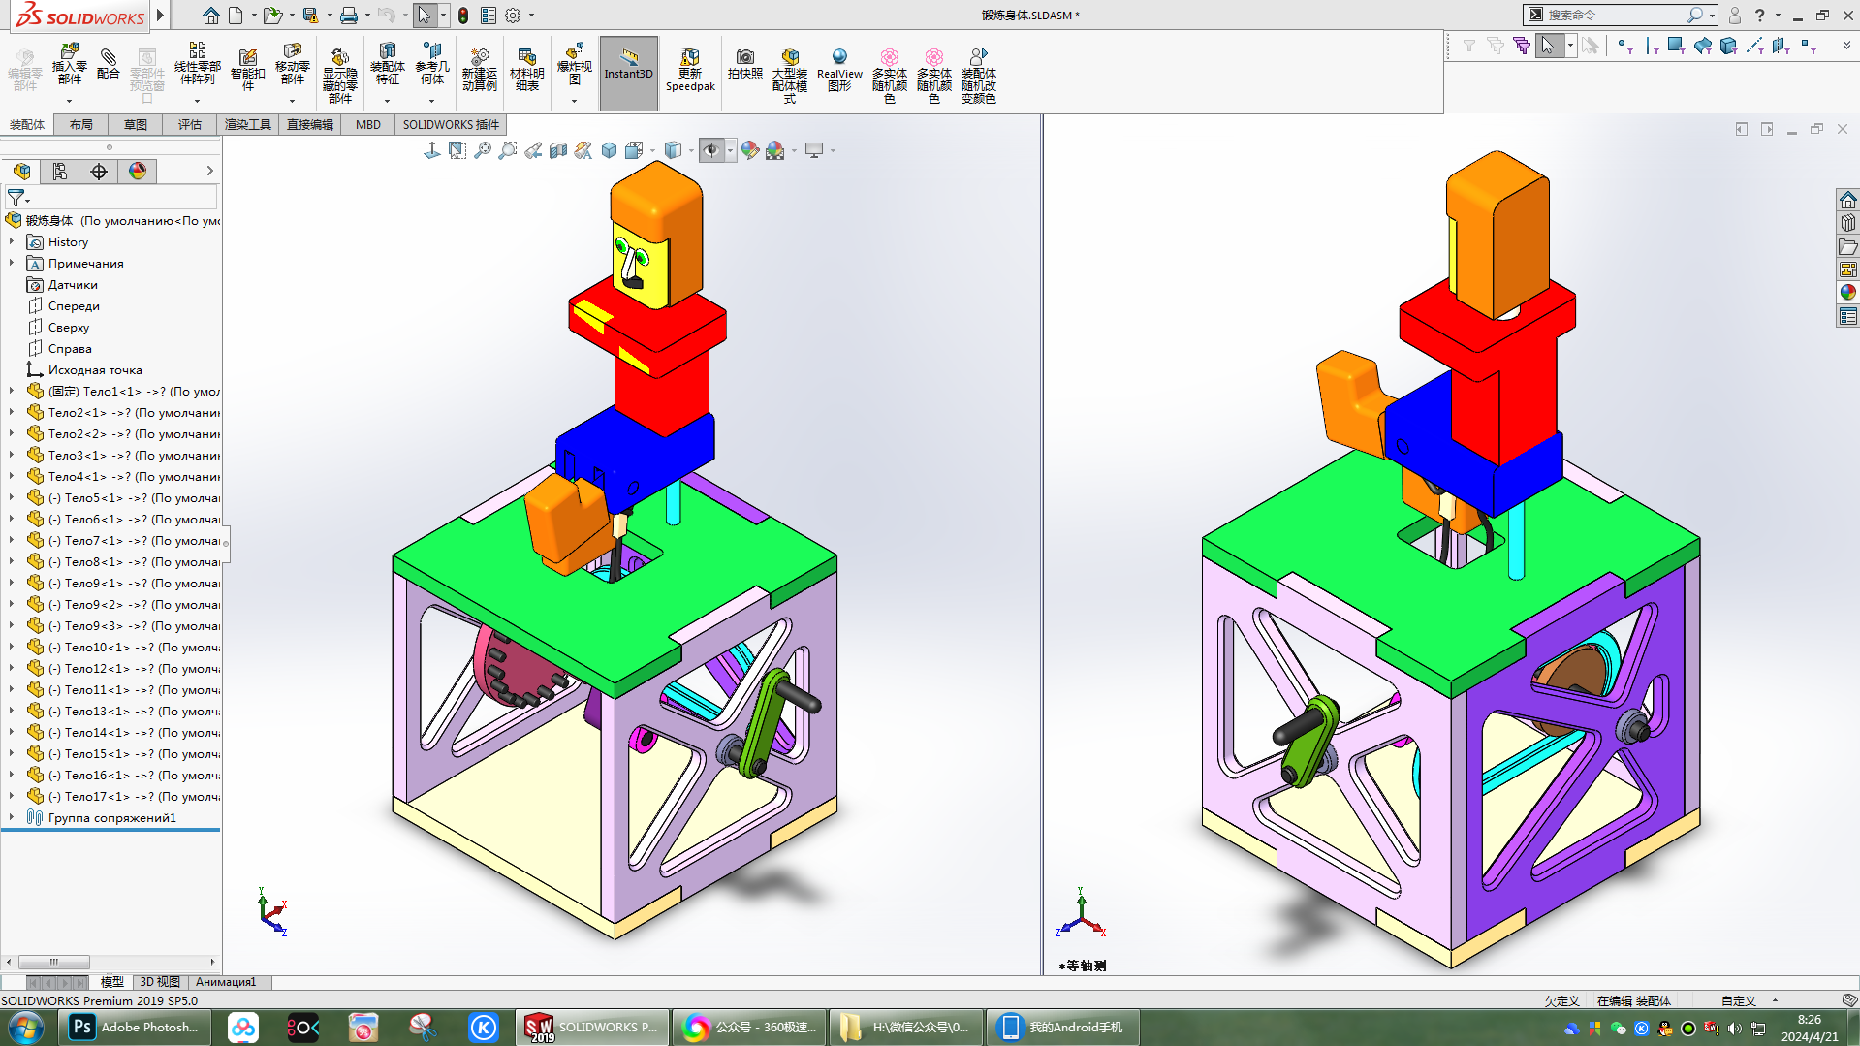Image resolution: width=1860 pixels, height=1046 pixels.
Task: Click the Apply Scene icon
Action: point(774,150)
